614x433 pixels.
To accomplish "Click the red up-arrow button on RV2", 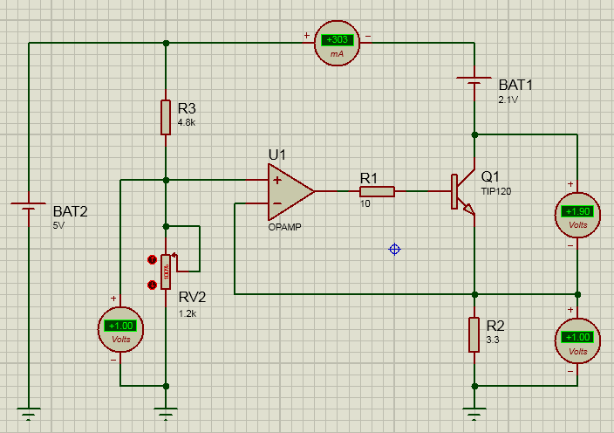I will click(152, 259).
